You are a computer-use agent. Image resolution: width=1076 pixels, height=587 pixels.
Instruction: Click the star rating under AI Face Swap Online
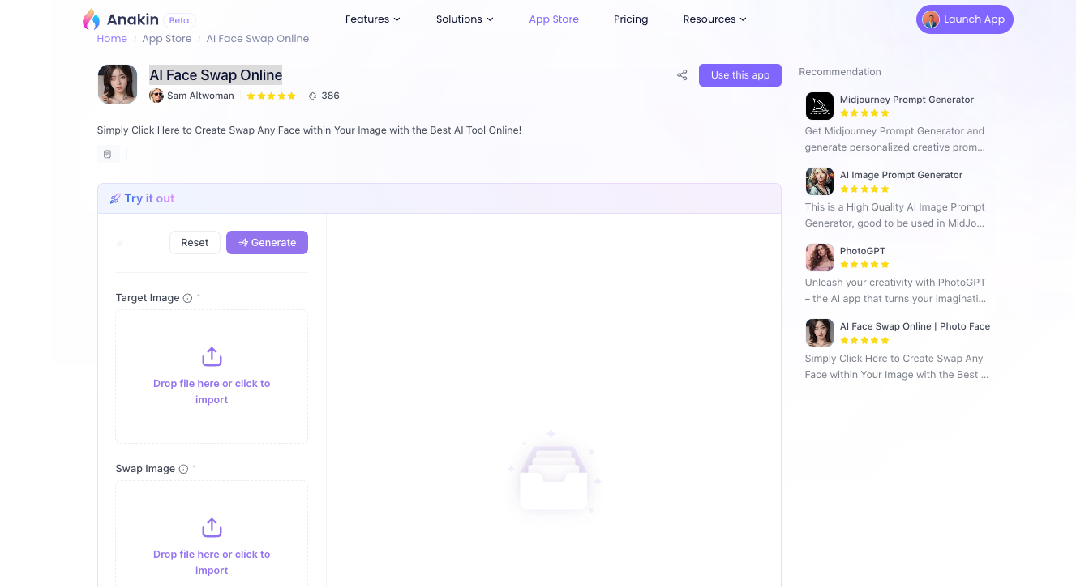click(271, 96)
